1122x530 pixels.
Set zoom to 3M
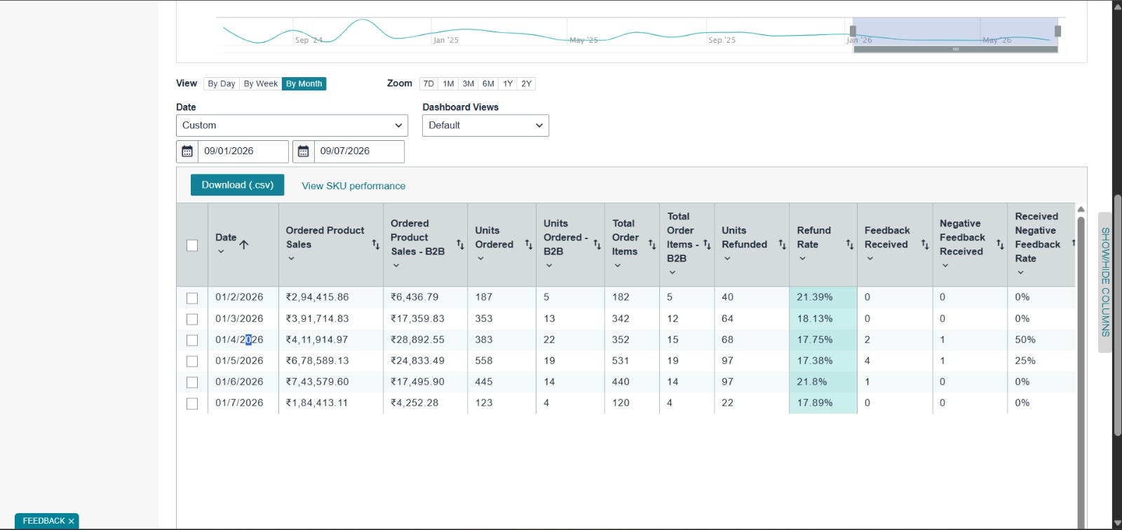click(468, 84)
